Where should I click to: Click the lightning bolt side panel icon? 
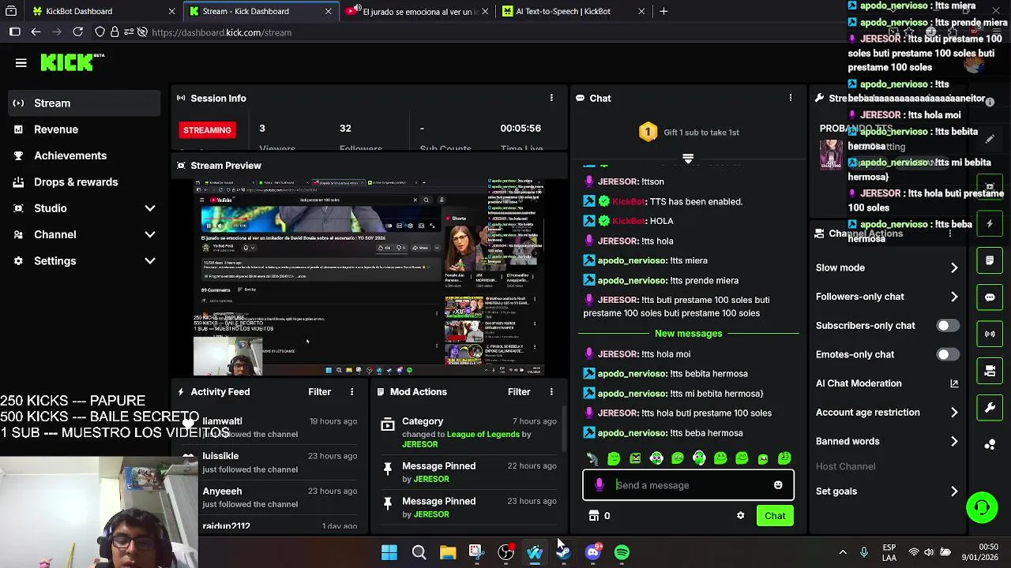(x=990, y=224)
